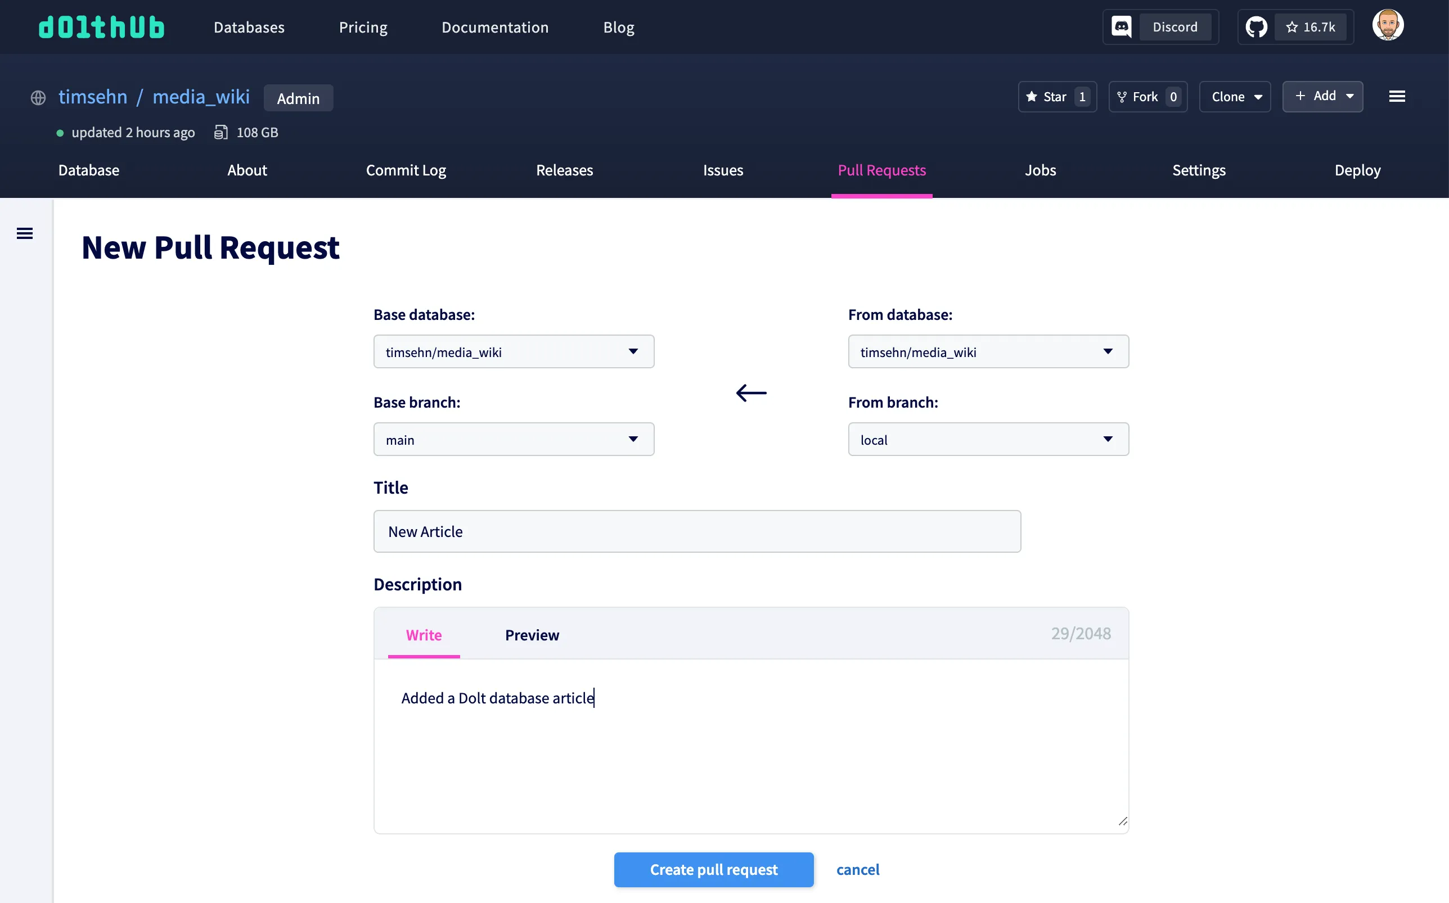Screen dimensions: 1449x903
Task: Click the globe icon beside the repo name
Action: [38, 97]
